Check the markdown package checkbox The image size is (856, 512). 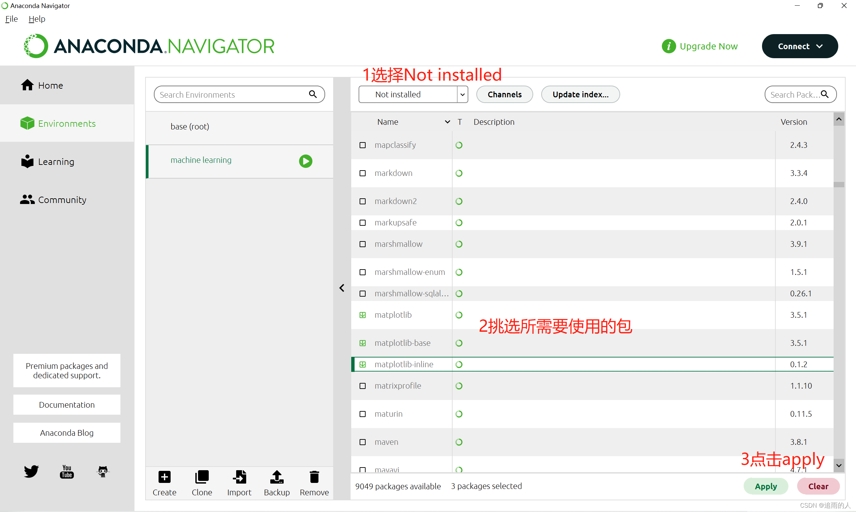click(363, 173)
